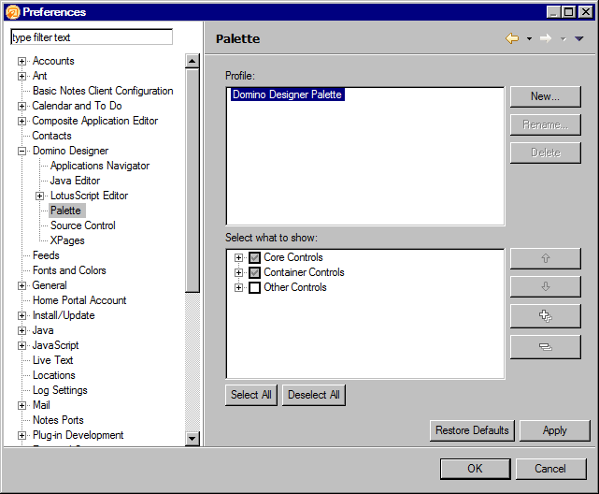Screen dimensions: 599x494
Task: Open XPages preferences
Action: [x=67, y=240]
